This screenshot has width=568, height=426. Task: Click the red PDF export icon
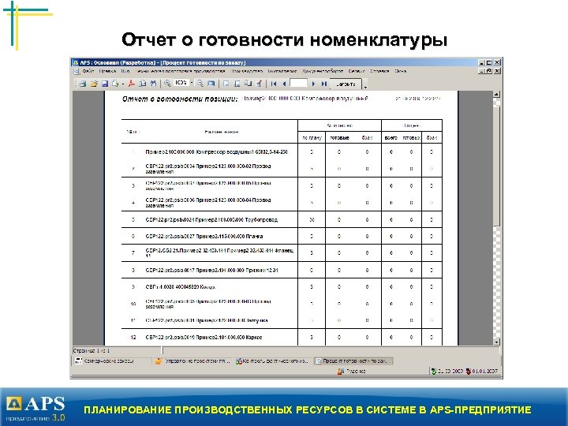tap(132, 84)
